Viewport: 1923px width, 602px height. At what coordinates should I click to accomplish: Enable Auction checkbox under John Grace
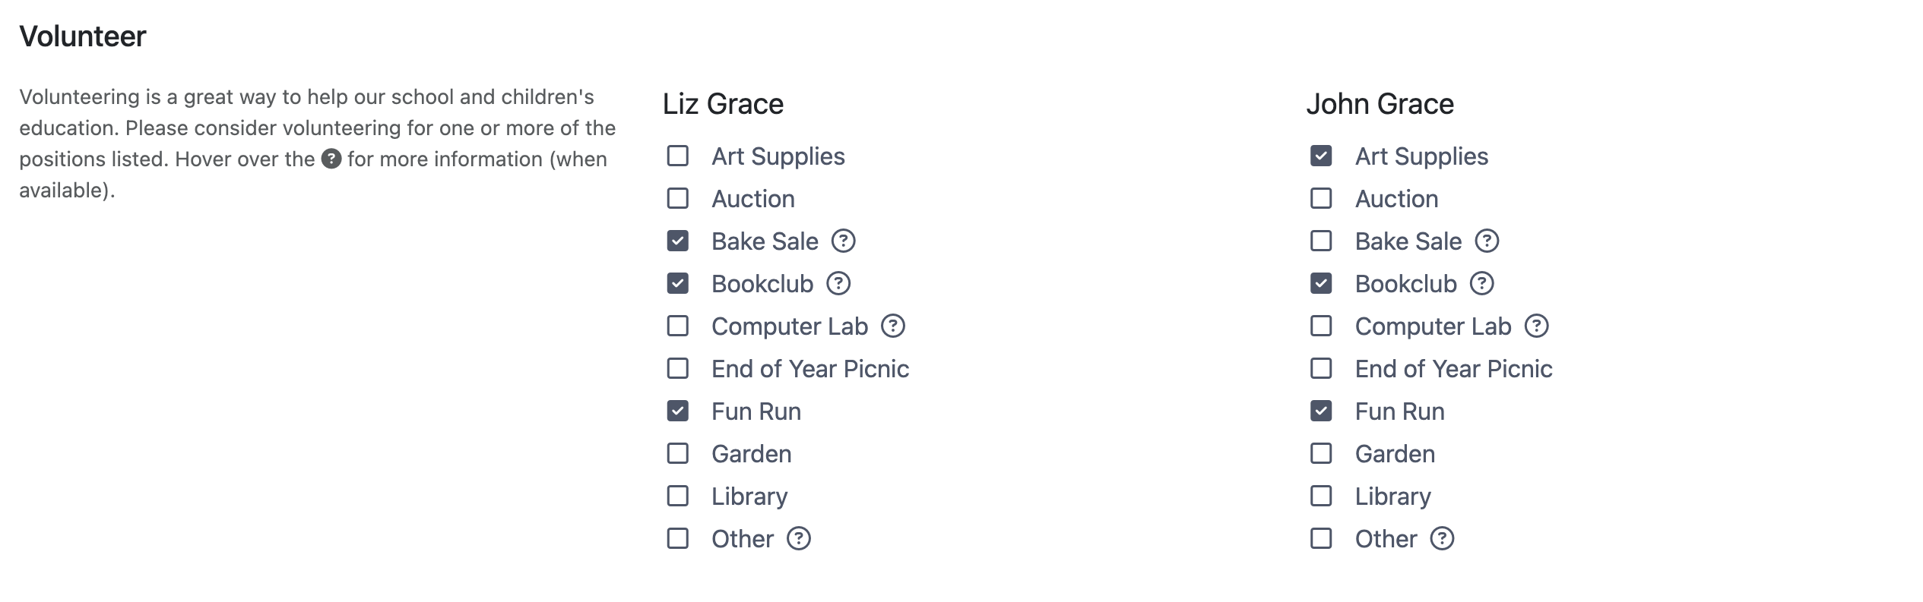point(1322,199)
